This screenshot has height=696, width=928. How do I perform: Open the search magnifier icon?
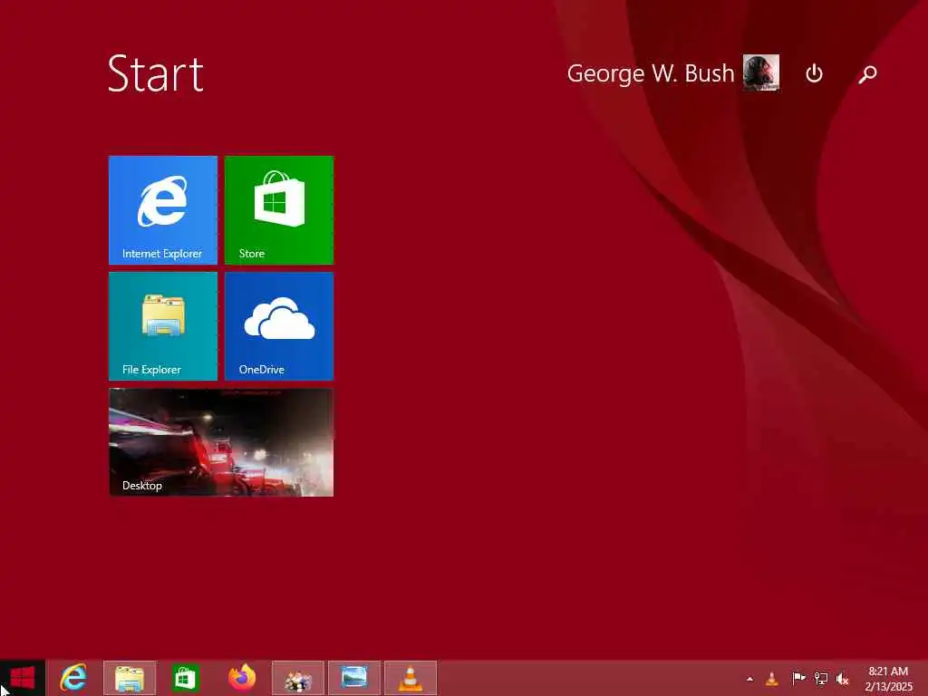[867, 74]
